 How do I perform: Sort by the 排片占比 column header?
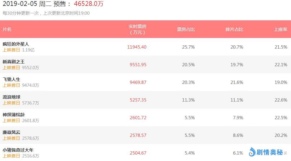click(234, 29)
